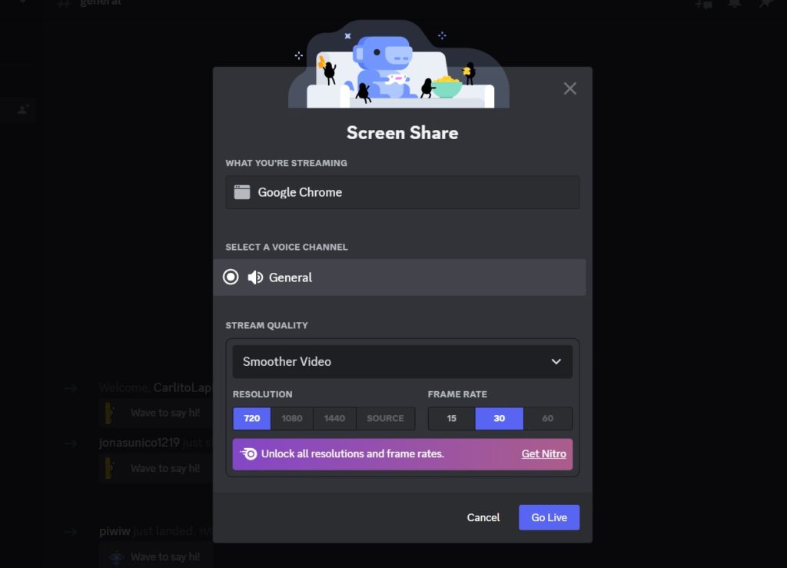Click the speaker icon beside General
This screenshot has height=568, width=787.
[x=255, y=277]
